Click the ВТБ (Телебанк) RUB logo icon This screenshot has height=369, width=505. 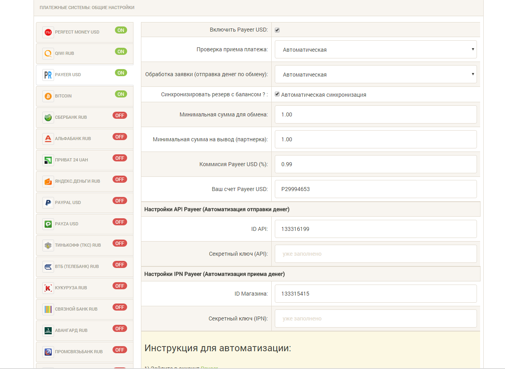click(x=48, y=267)
